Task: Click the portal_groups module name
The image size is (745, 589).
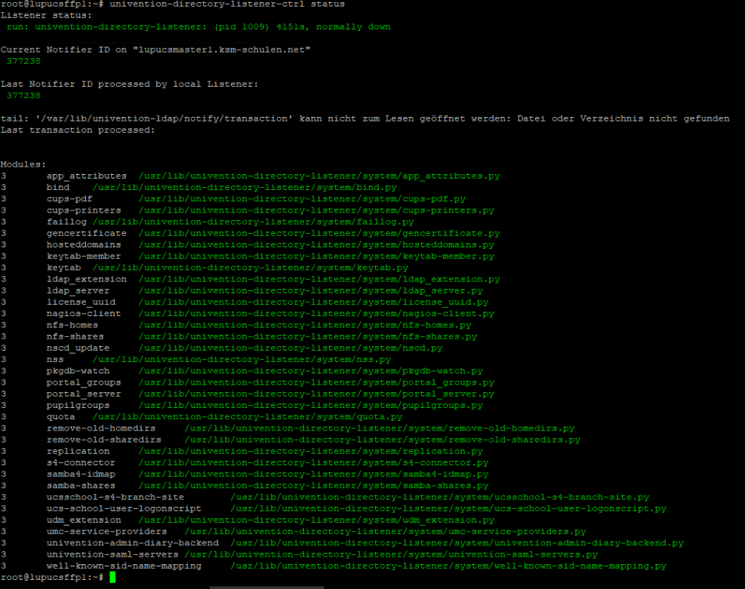Action: [84, 382]
